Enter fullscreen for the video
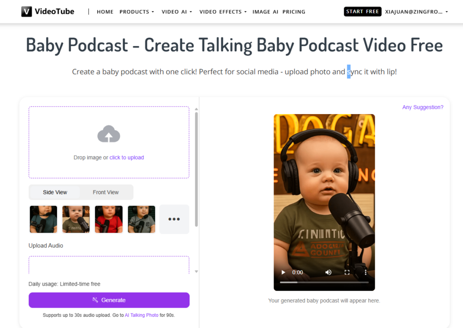The height and width of the screenshot is (328, 463). click(x=347, y=273)
